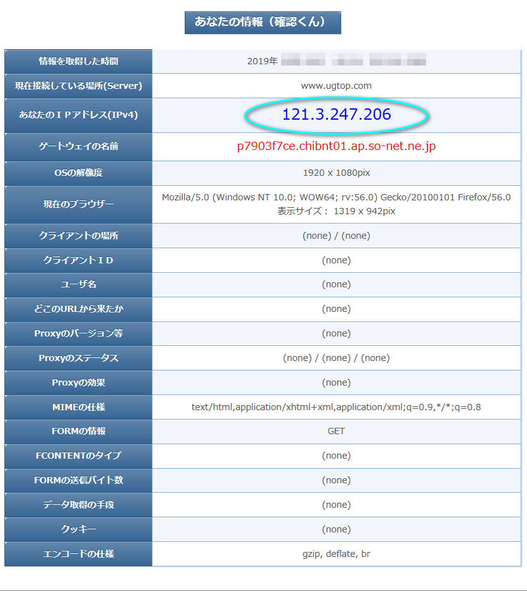
Task: Click the Mozilla/5.0 user agent string
Action: click(336, 197)
